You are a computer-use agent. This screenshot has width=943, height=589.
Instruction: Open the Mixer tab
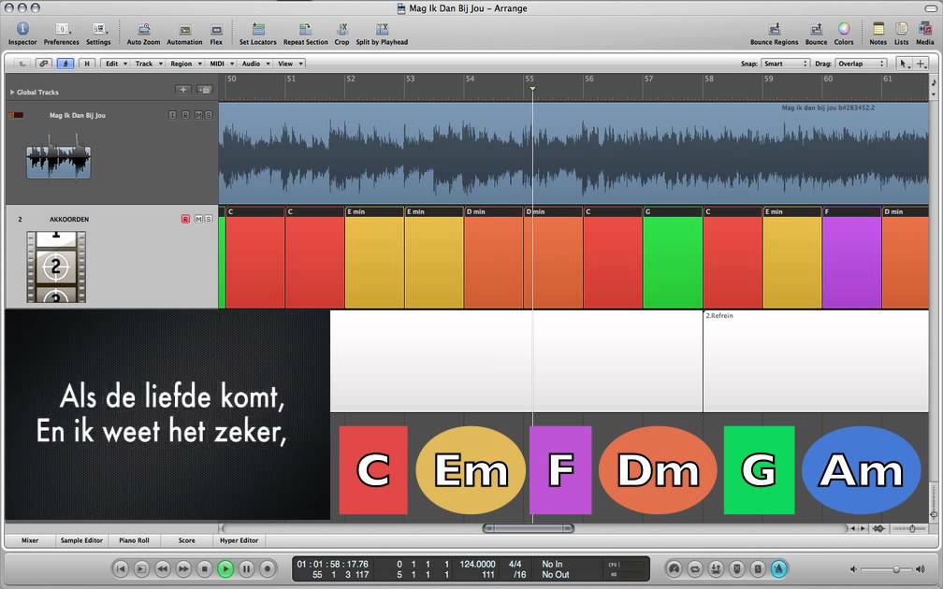click(x=30, y=540)
